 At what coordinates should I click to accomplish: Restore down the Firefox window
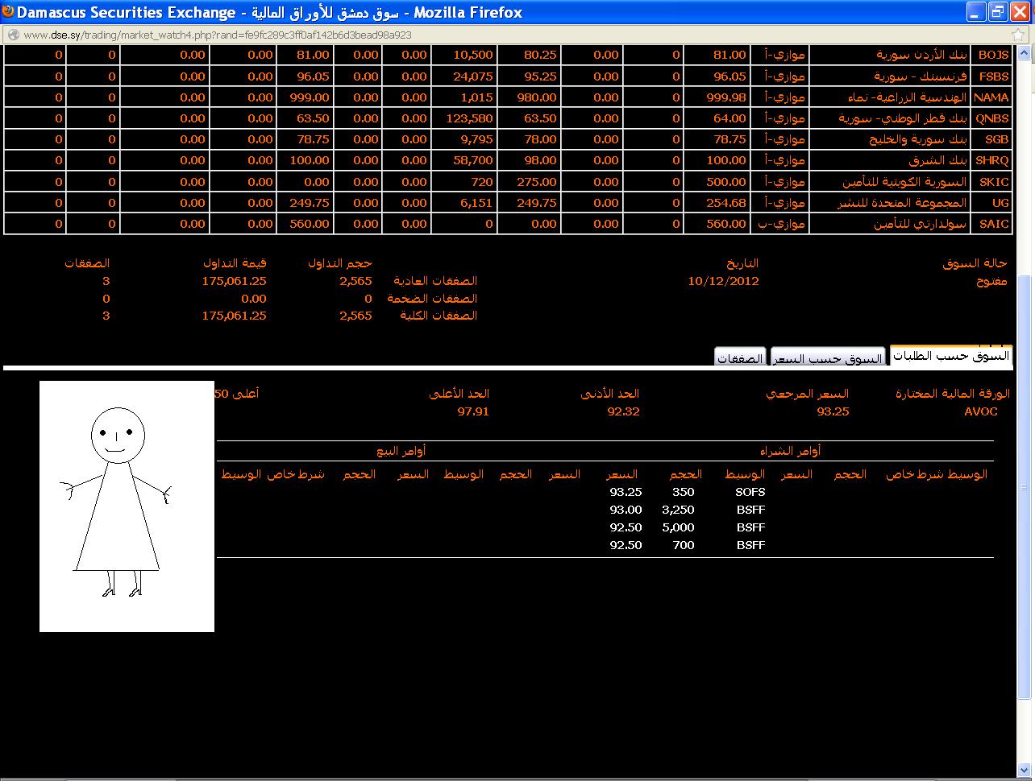(x=998, y=12)
